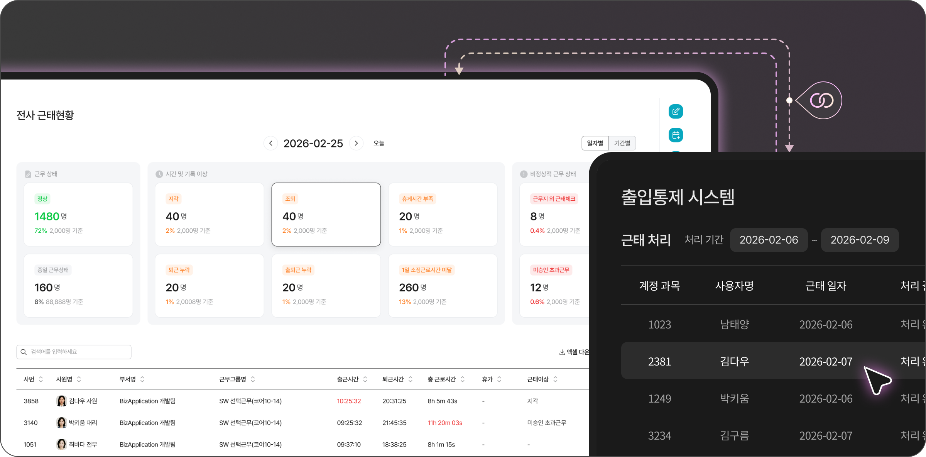926x457 pixels.
Task: Switch view to 기간별
Action: [x=622, y=143]
